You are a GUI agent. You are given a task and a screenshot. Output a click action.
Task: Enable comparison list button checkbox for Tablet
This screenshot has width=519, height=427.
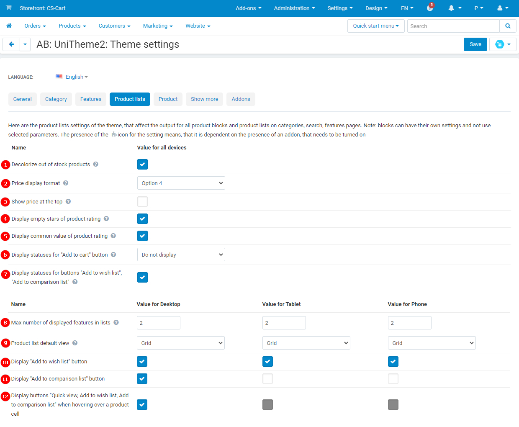[x=267, y=379]
